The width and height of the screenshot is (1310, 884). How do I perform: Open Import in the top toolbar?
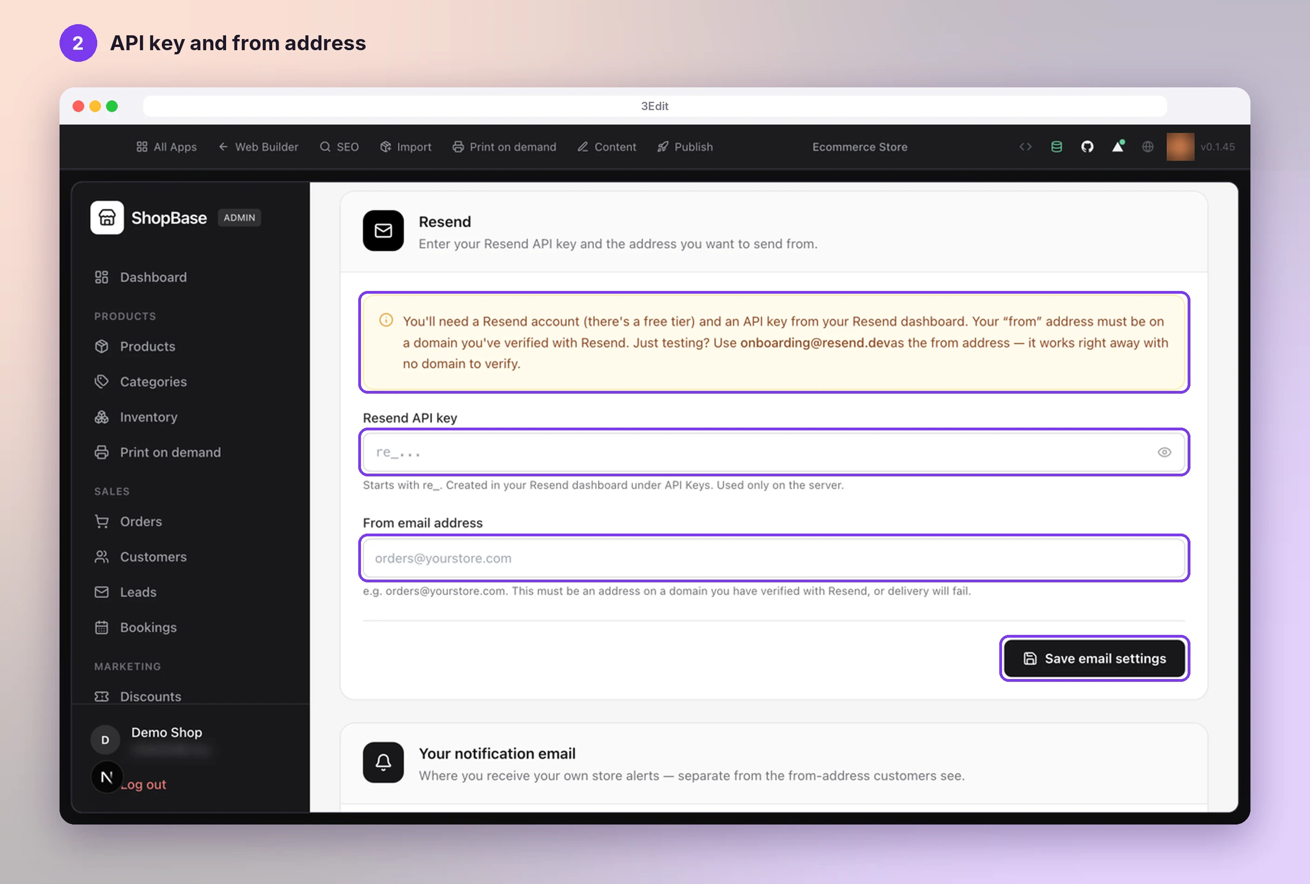click(405, 147)
